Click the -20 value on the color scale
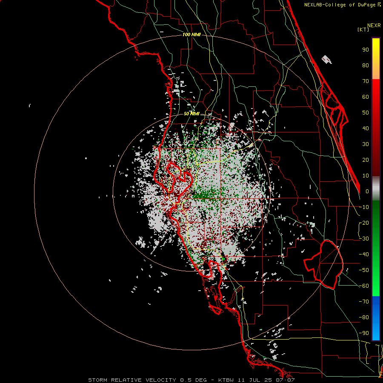The height and width of the screenshot is (383, 383). click(364, 223)
